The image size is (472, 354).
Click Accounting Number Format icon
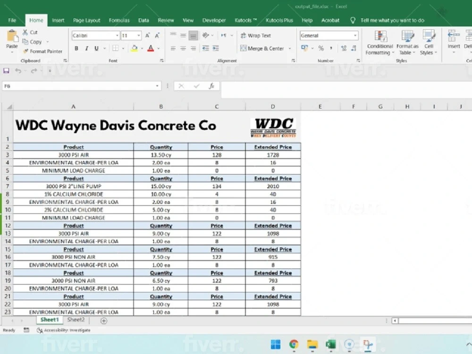pos(304,48)
